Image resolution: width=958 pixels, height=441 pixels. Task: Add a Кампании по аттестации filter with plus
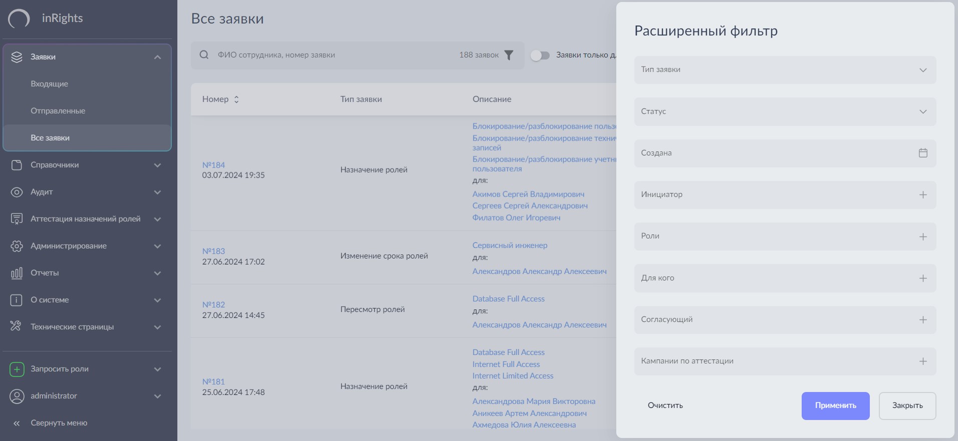[923, 361]
